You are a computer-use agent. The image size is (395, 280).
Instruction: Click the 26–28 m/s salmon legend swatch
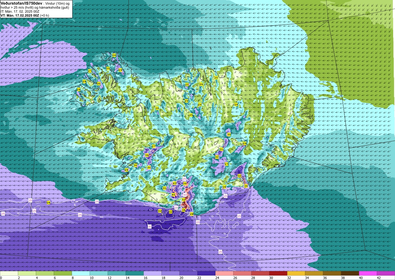click(x=242, y=273)
